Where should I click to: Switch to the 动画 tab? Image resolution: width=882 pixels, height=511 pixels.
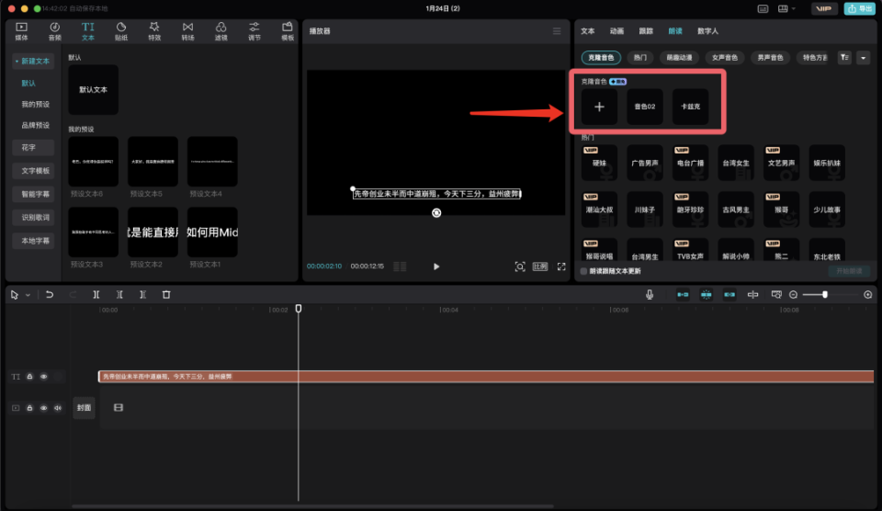pyautogui.click(x=616, y=31)
